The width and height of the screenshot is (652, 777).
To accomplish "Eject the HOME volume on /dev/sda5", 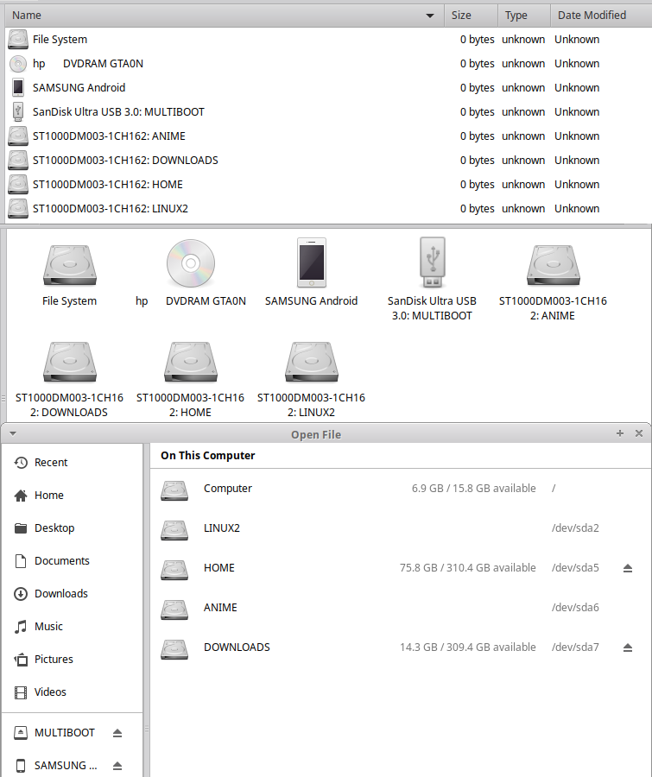I will [x=628, y=568].
